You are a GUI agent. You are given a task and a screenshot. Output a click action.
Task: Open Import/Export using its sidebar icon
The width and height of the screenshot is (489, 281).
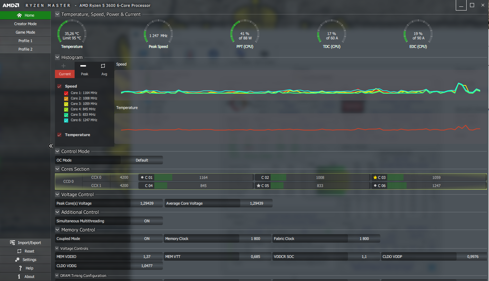pos(13,243)
